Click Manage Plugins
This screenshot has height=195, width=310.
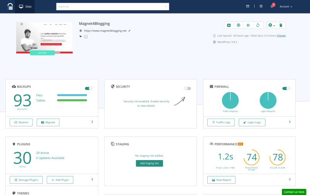26,180
